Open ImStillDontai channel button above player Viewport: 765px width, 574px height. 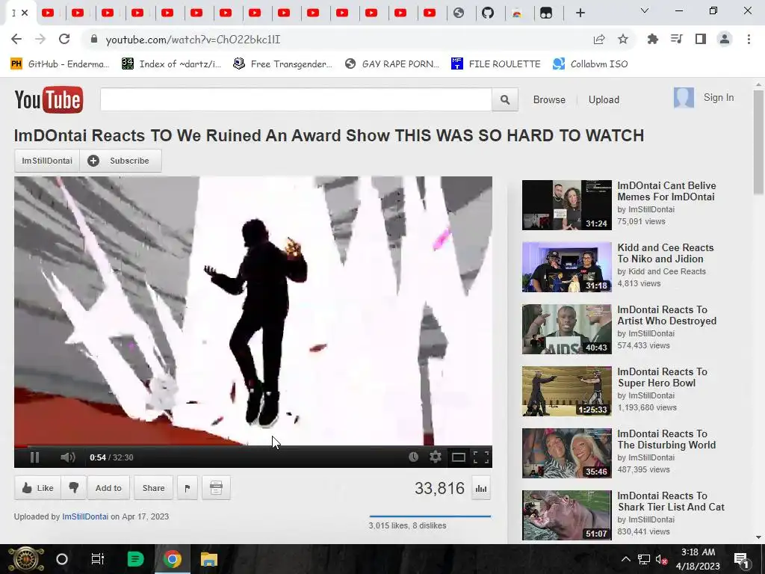coord(47,161)
